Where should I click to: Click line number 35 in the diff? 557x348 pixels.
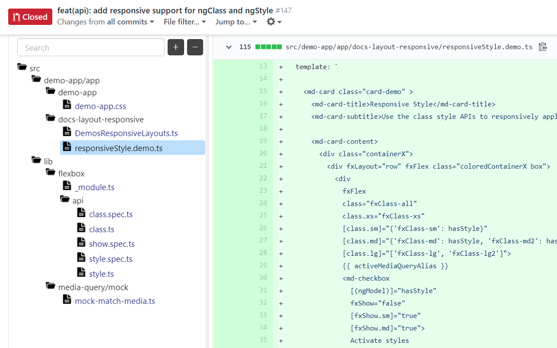tap(263, 340)
